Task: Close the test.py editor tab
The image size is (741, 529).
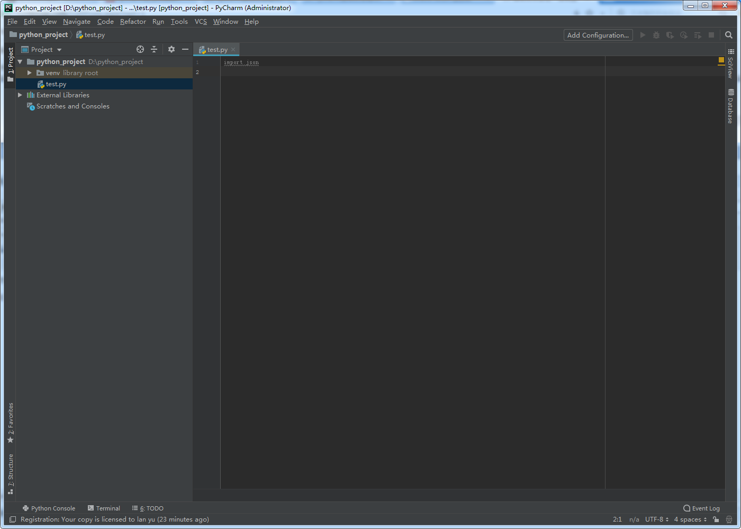Action: 233,50
